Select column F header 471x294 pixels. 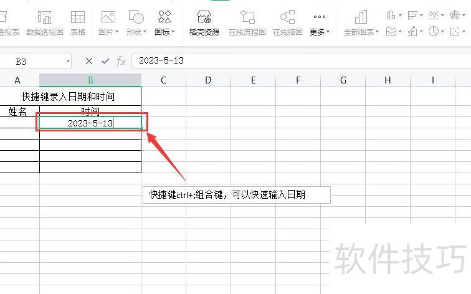pyautogui.click(x=298, y=80)
